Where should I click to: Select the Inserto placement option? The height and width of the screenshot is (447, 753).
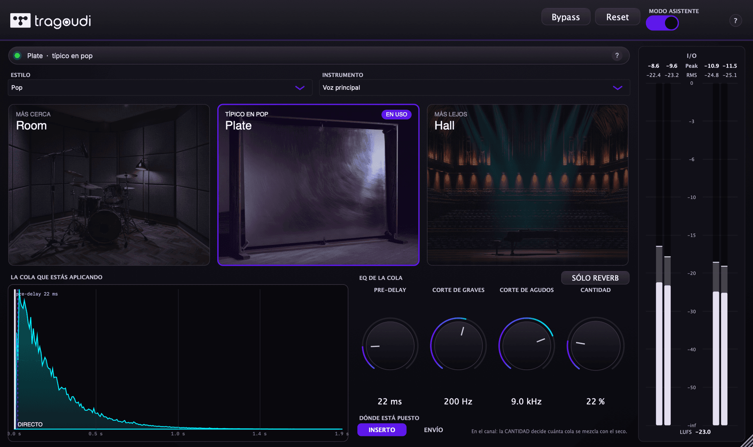[382, 430]
